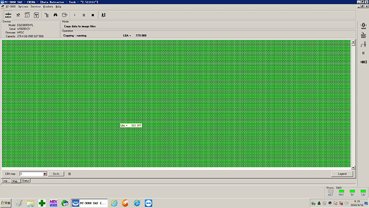Screen dimensions: 369x208
Task: Click the system tray clock
Action: pyautogui.click(x=357, y=203)
